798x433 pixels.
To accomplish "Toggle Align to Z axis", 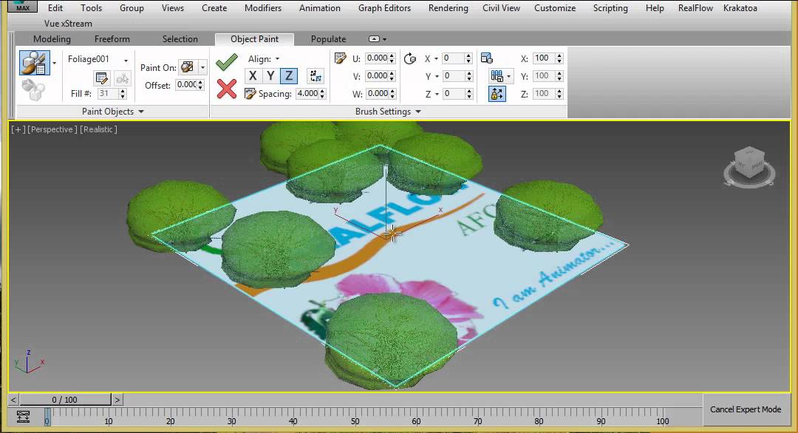I will click(289, 76).
